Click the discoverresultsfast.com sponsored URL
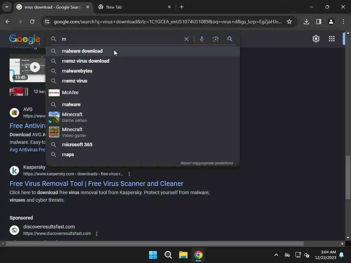 pyautogui.click(x=57, y=234)
